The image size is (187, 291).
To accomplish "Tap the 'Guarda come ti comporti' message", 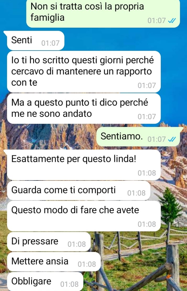I will click(x=79, y=191).
